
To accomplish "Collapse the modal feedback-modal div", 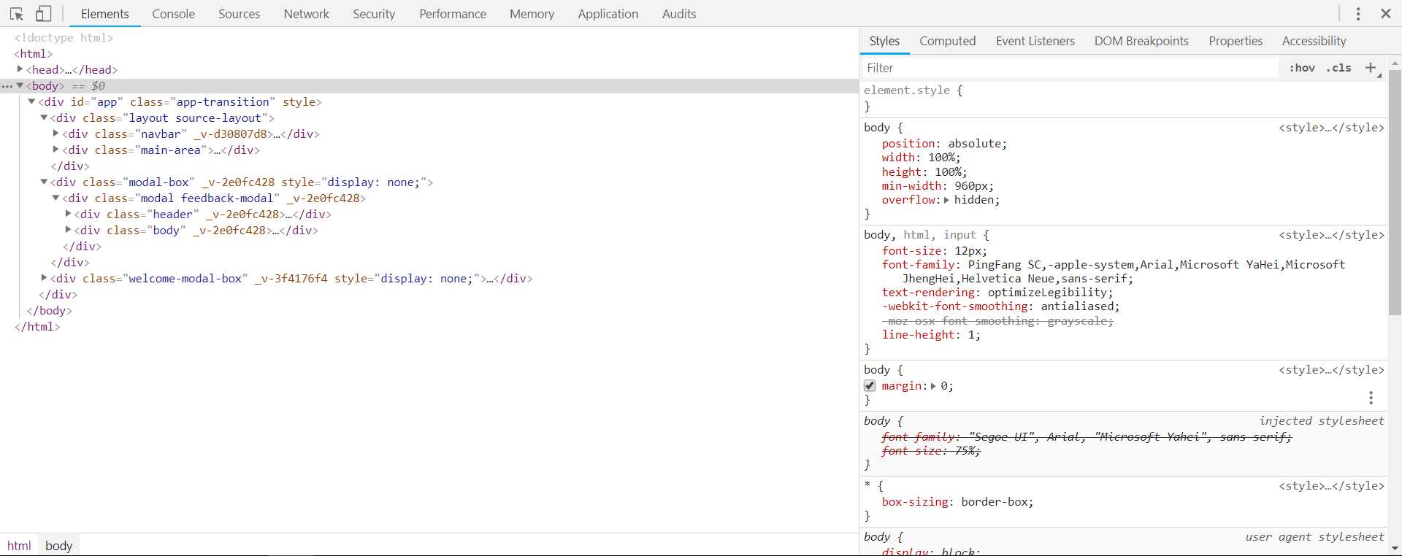I will pyautogui.click(x=56, y=198).
